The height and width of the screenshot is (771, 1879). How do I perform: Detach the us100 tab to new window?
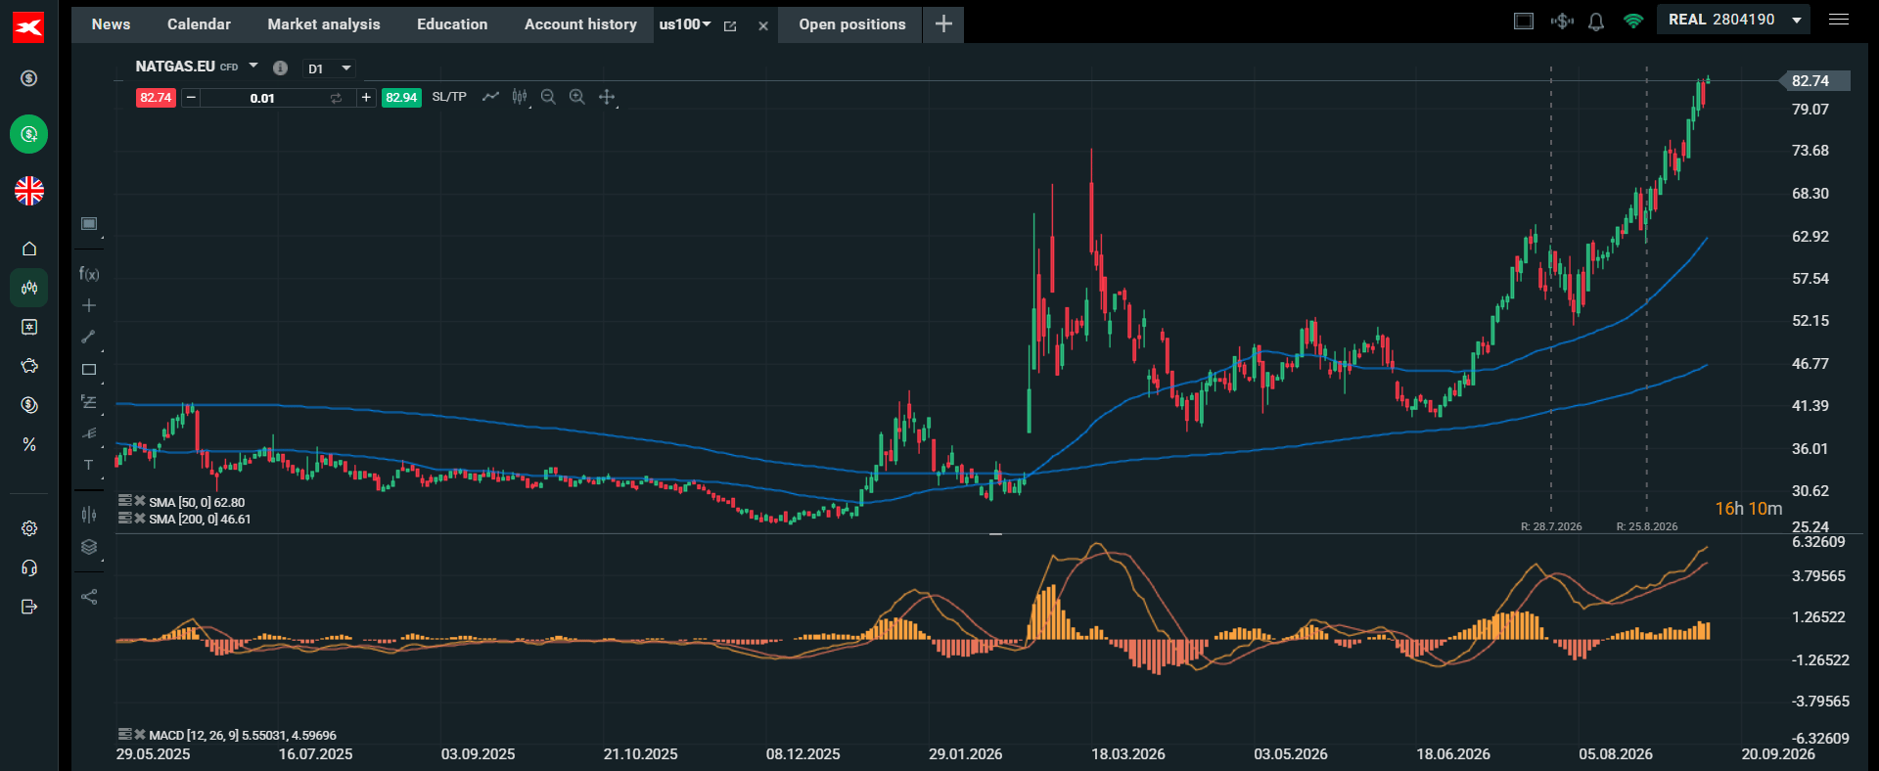[730, 26]
